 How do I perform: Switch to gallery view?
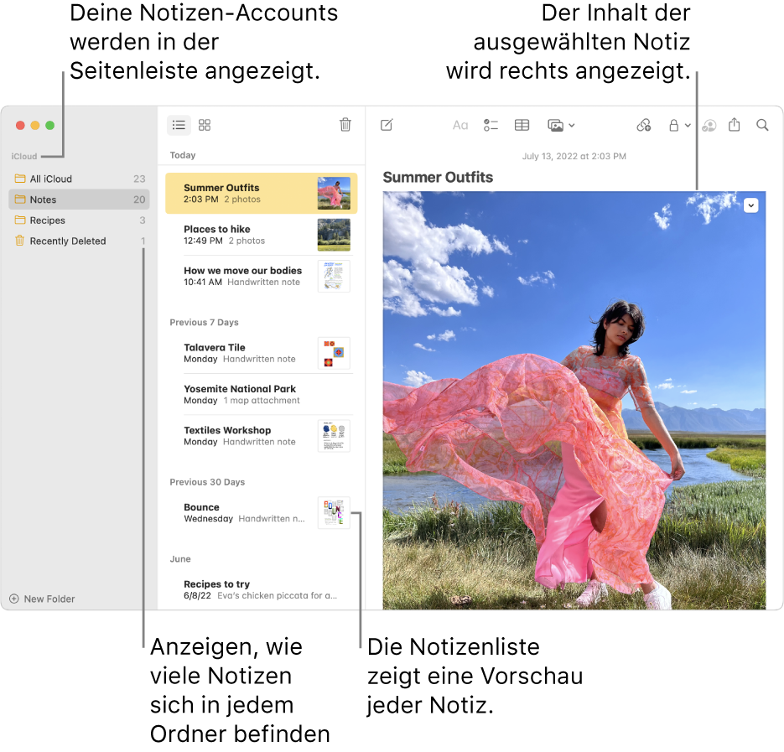pyautogui.click(x=204, y=124)
